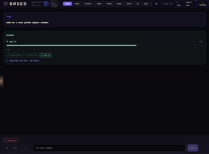
Task: Open the Spec tab
Action: point(146,4)
